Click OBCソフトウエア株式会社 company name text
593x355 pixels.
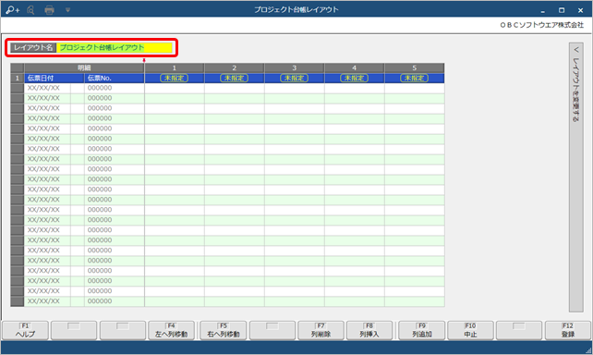point(541,25)
